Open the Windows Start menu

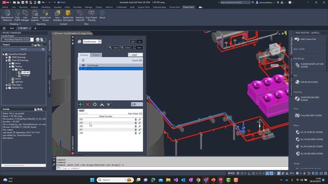coord(92,180)
